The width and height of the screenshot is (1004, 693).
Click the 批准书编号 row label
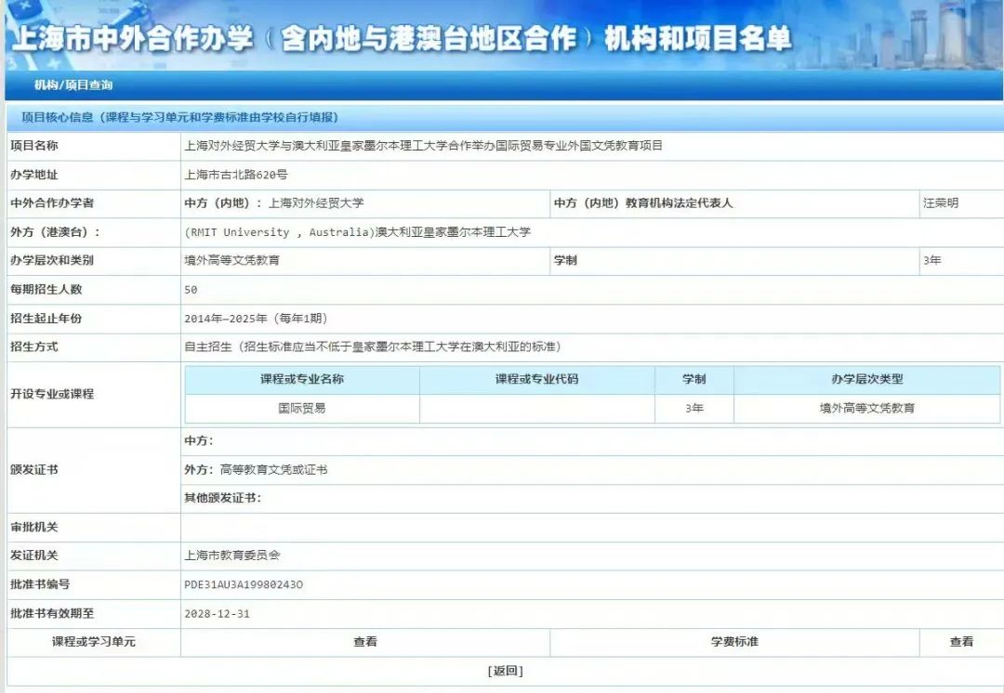[40, 584]
